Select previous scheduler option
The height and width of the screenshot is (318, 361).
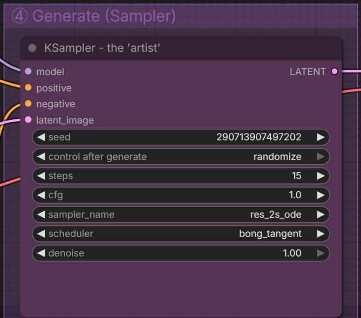tap(41, 234)
